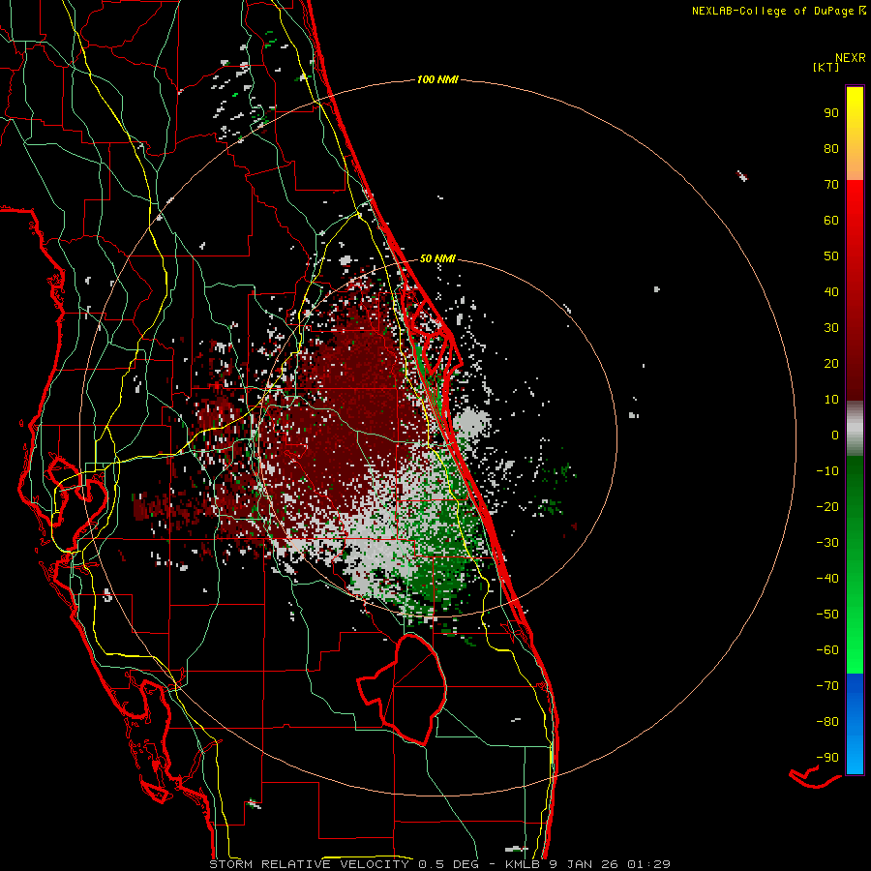The image size is (871, 871).
Task: Click the Lake Okeechobee outline on the map
Action: 401,689
